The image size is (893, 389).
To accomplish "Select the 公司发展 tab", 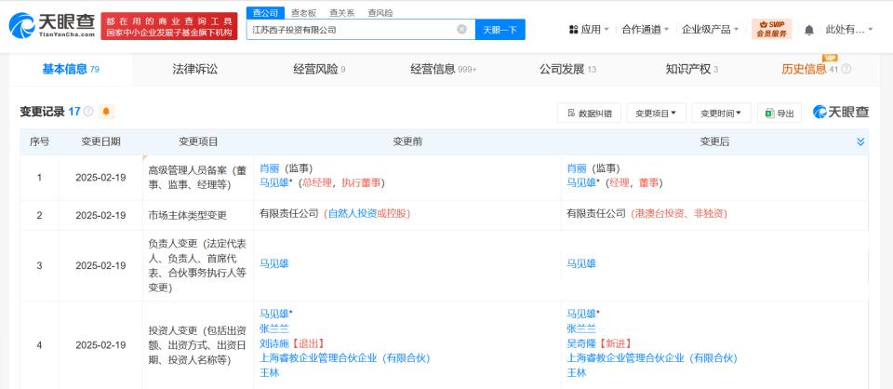I will pyautogui.click(x=567, y=70).
